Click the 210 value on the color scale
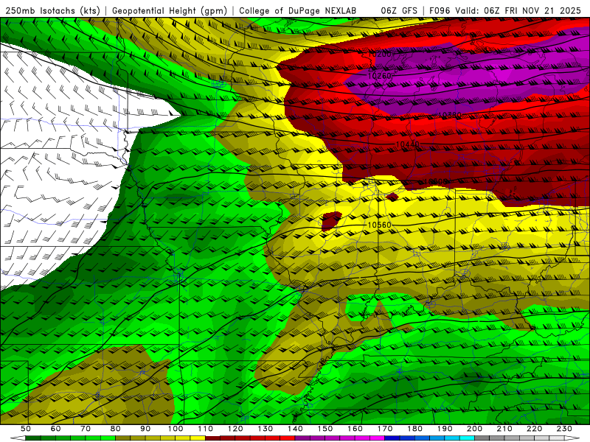 tap(504, 429)
